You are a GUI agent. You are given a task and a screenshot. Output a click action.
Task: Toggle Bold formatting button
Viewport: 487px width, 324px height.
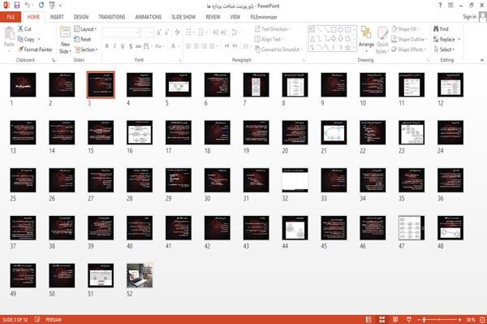point(107,46)
